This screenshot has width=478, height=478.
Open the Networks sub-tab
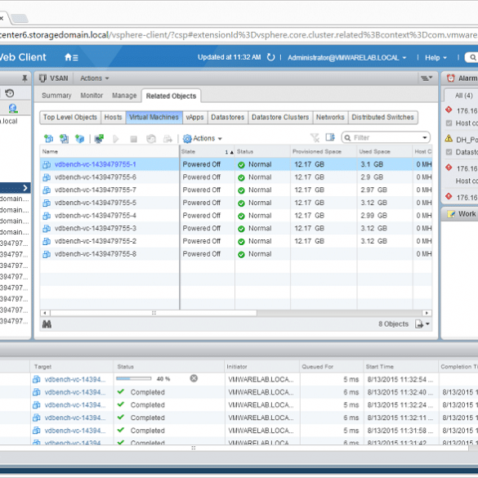pos(330,117)
